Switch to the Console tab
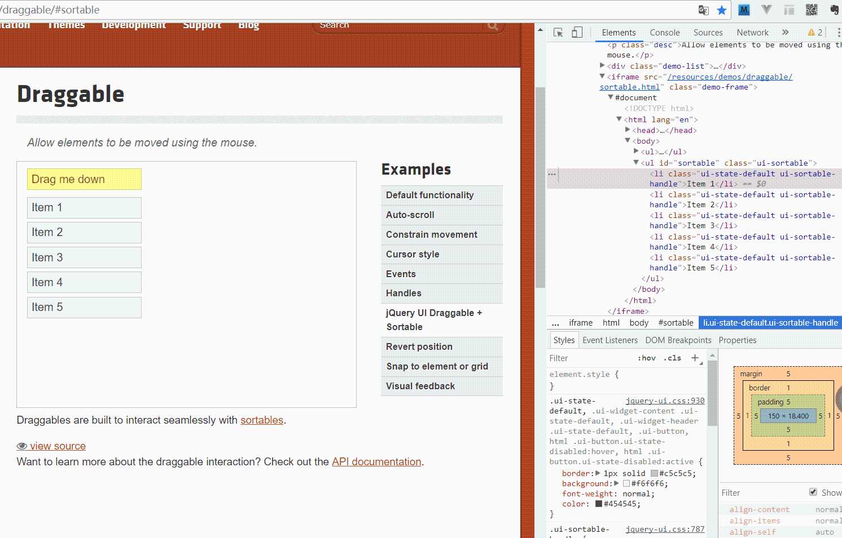Image resolution: width=842 pixels, height=538 pixels. [665, 33]
